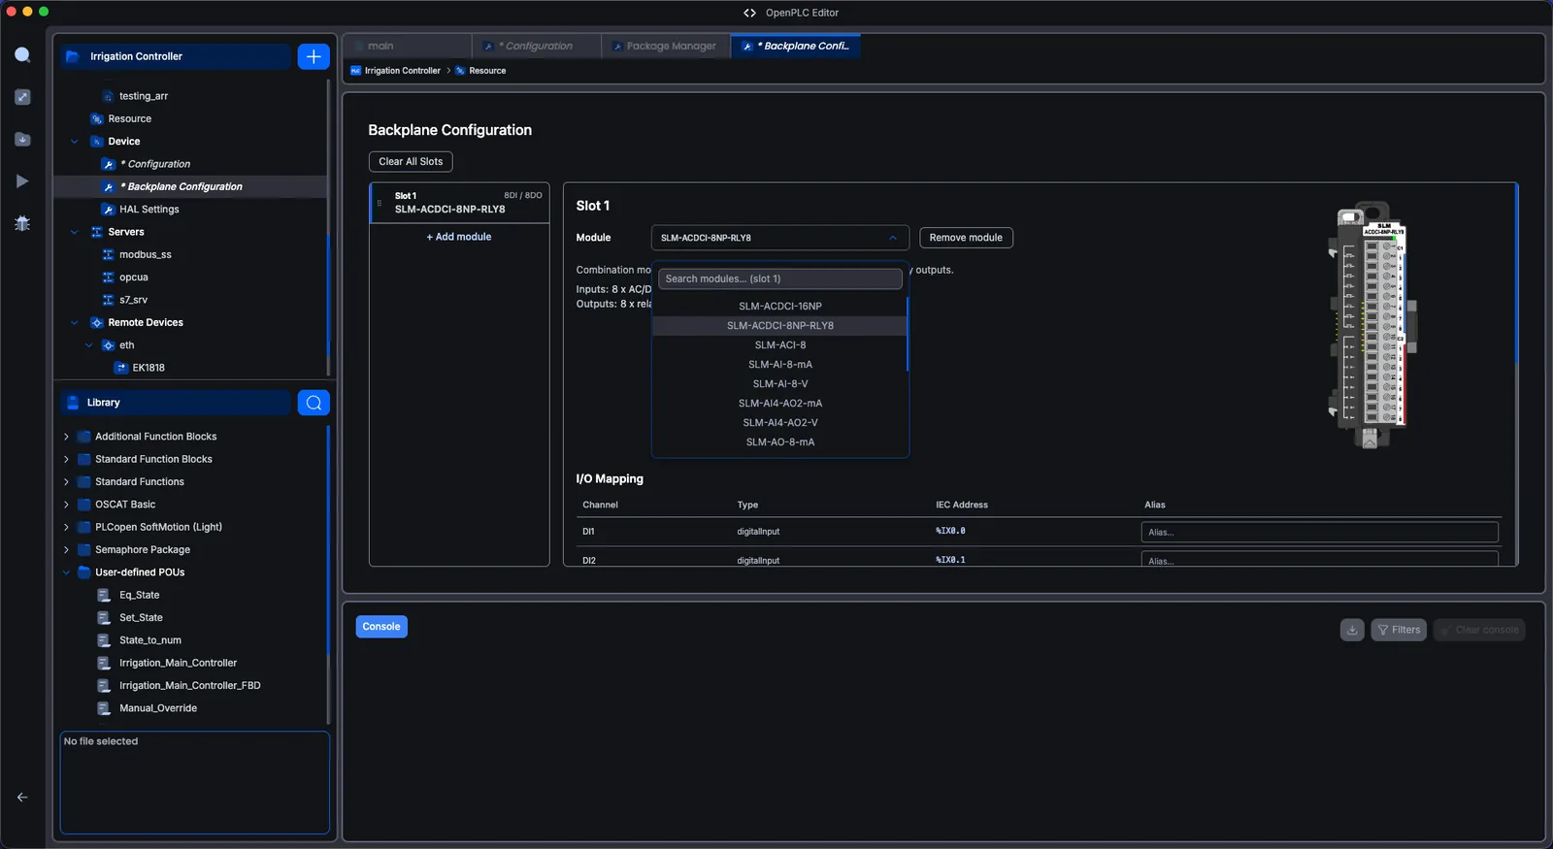Switch to the Configuration tab
This screenshot has height=849, width=1553.
coord(537,46)
